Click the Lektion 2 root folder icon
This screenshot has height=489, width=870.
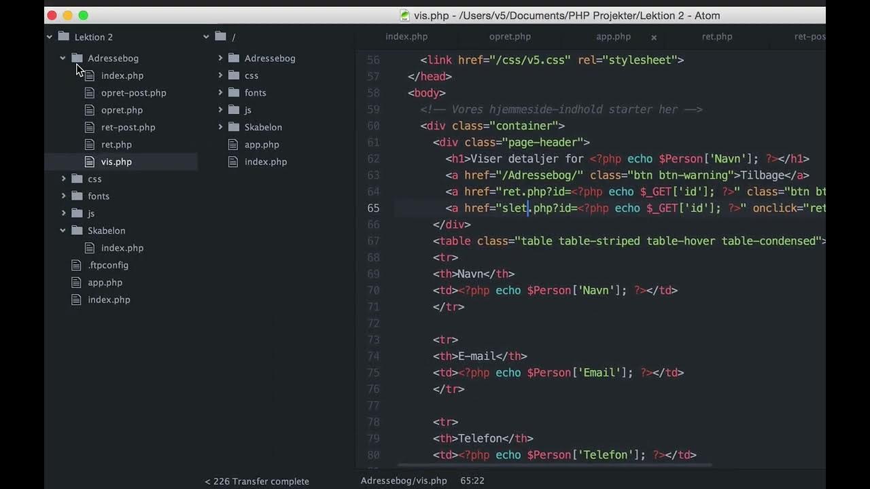(64, 37)
